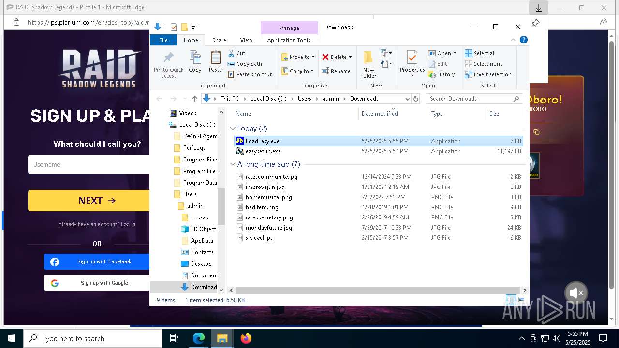Select easysetup.exe file

tap(263, 151)
